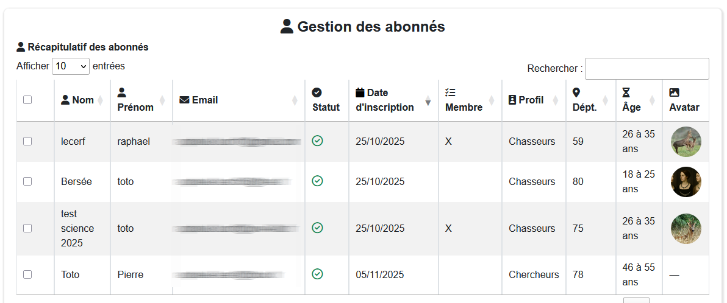
Task: Check the checkbox for lecerf row
Action: (x=27, y=141)
